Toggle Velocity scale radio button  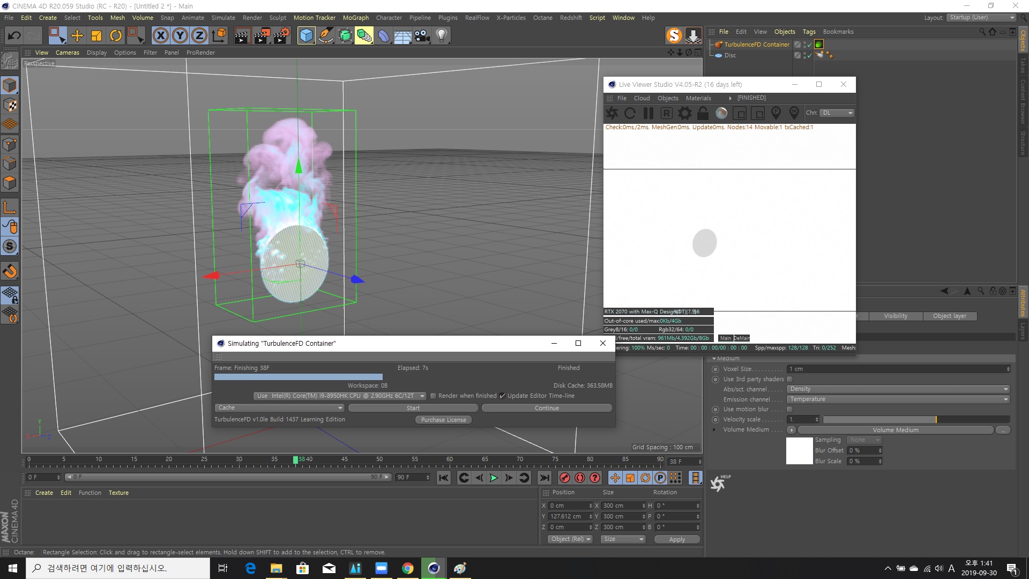(715, 419)
